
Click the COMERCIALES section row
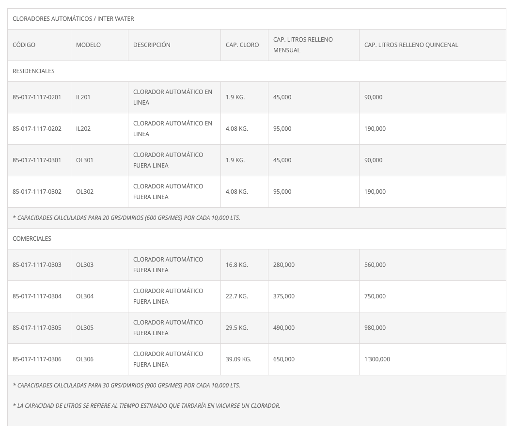pos(257,239)
